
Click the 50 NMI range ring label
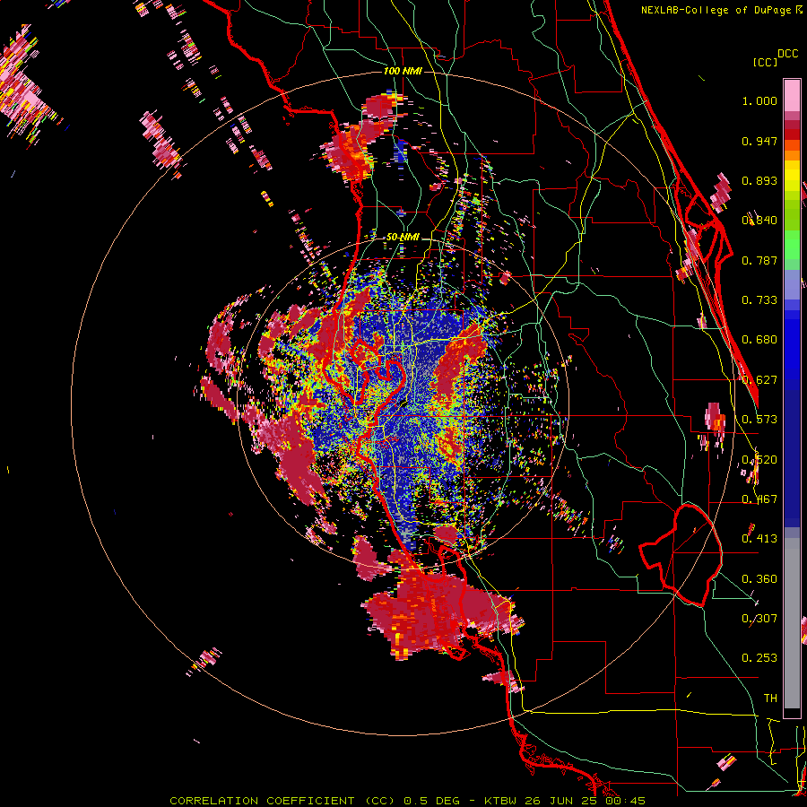pos(403,237)
